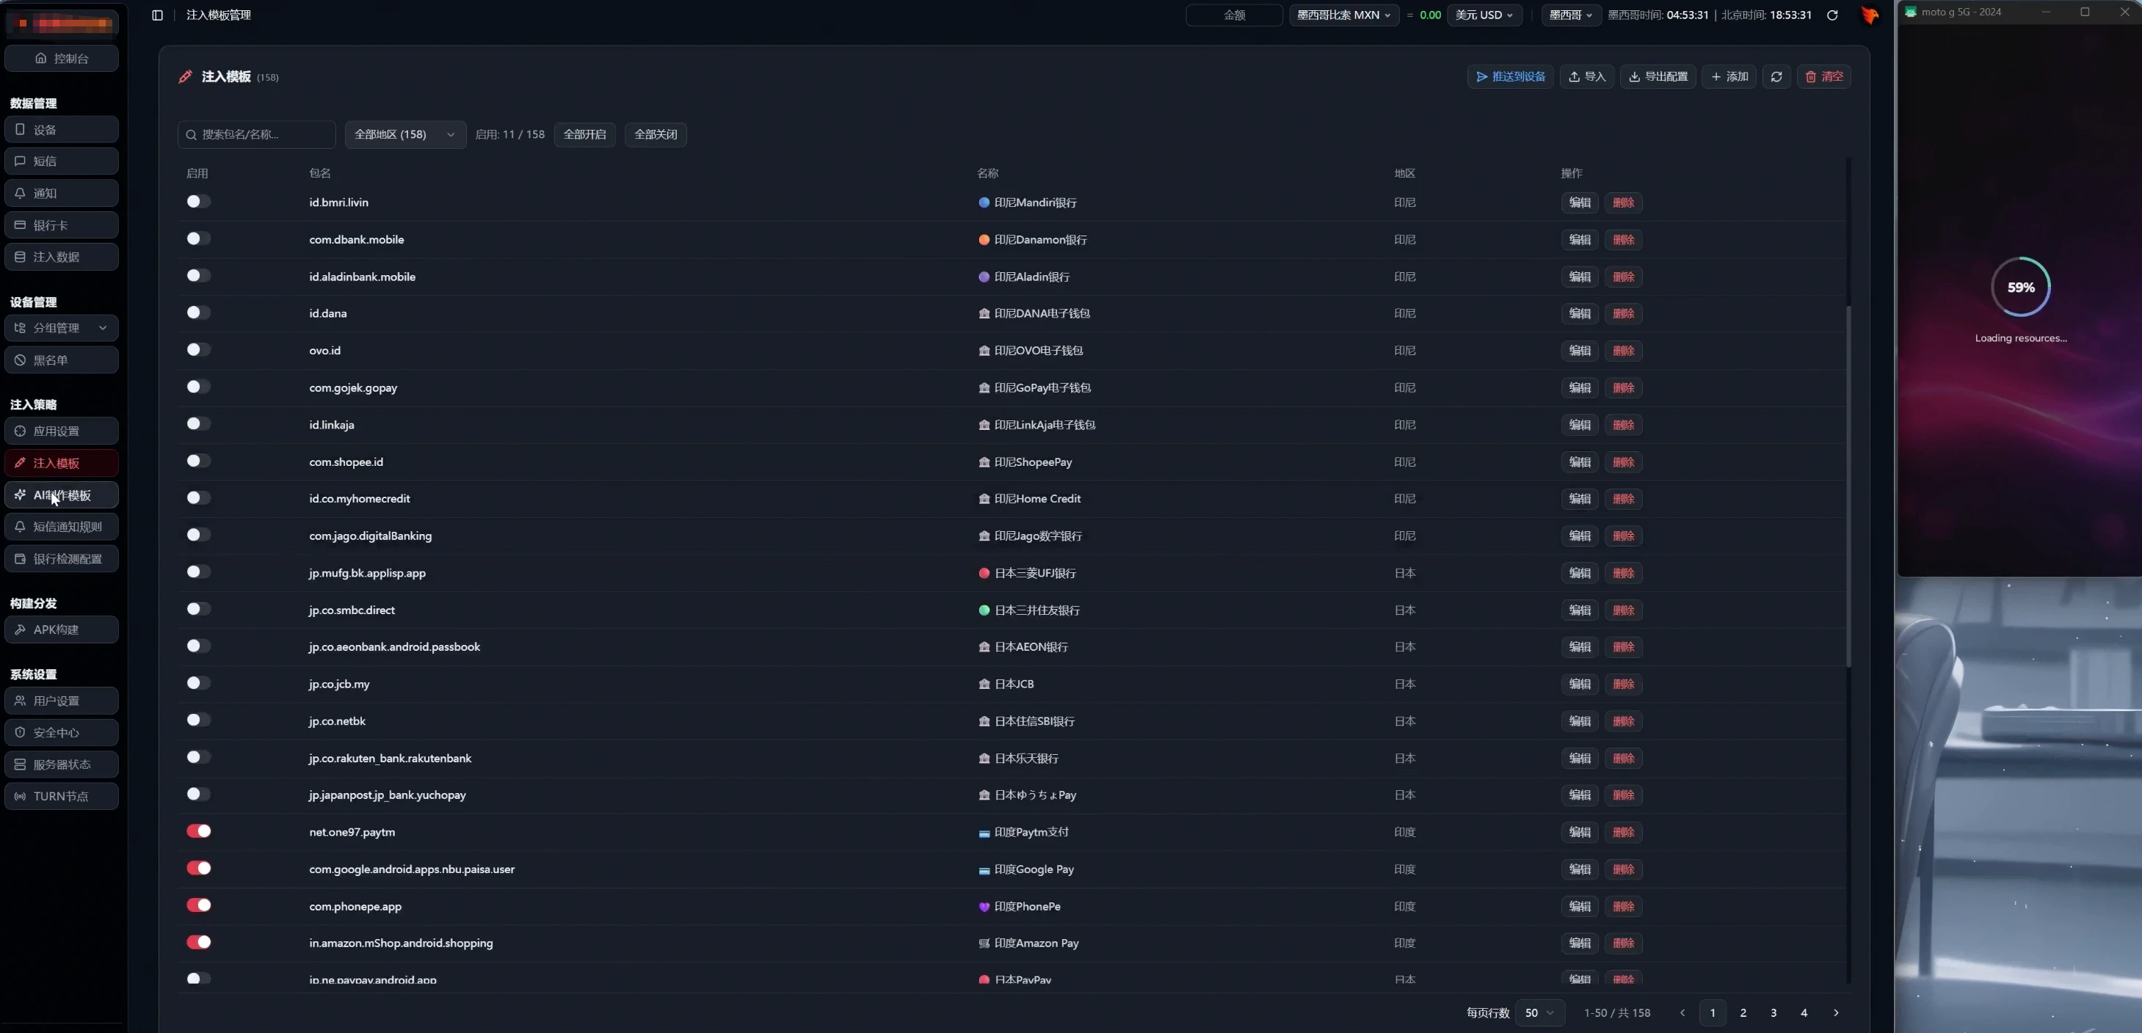Open the 全部地区 (158) region dropdown

tap(405, 135)
